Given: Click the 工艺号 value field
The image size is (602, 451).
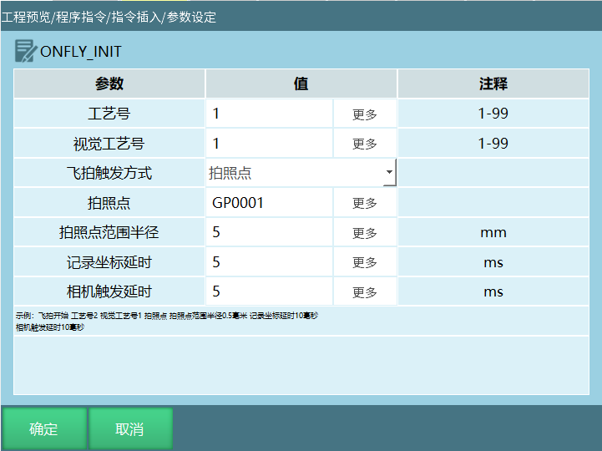Looking at the screenshot, I should pyautogui.click(x=269, y=114).
